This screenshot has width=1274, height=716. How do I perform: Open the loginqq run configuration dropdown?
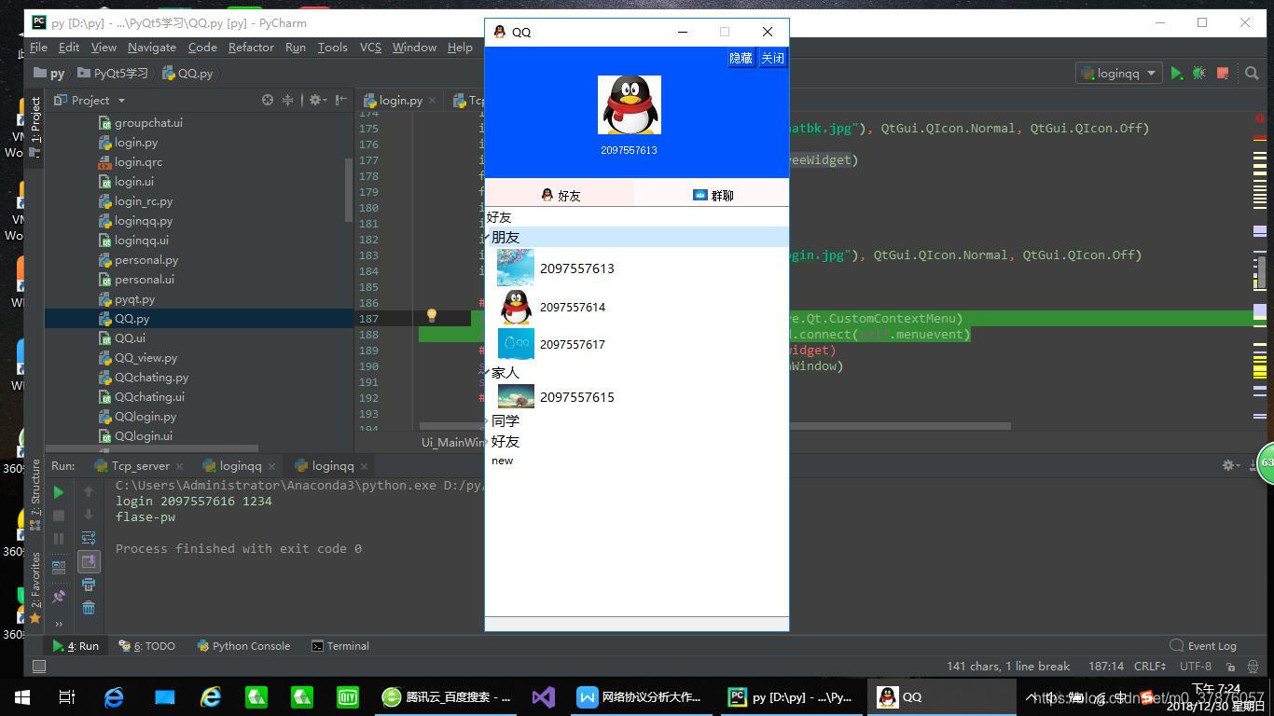click(x=1118, y=74)
